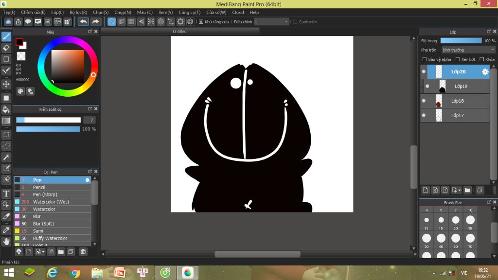This screenshot has height=280, width=498.
Task: Select the Text tool
Action: [6, 193]
